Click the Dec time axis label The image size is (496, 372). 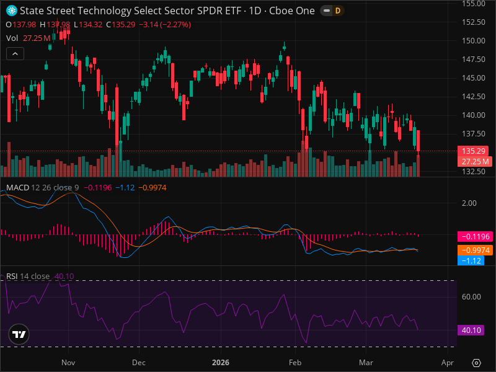tap(139, 363)
